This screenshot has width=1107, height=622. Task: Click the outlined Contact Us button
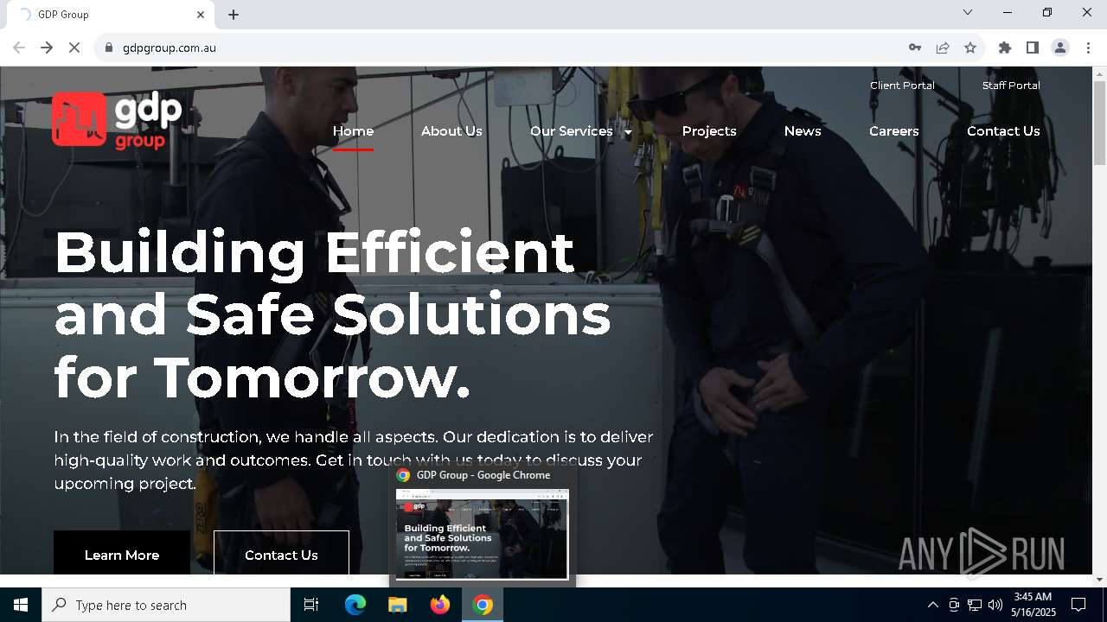pyautogui.click(x=281, y=554)
